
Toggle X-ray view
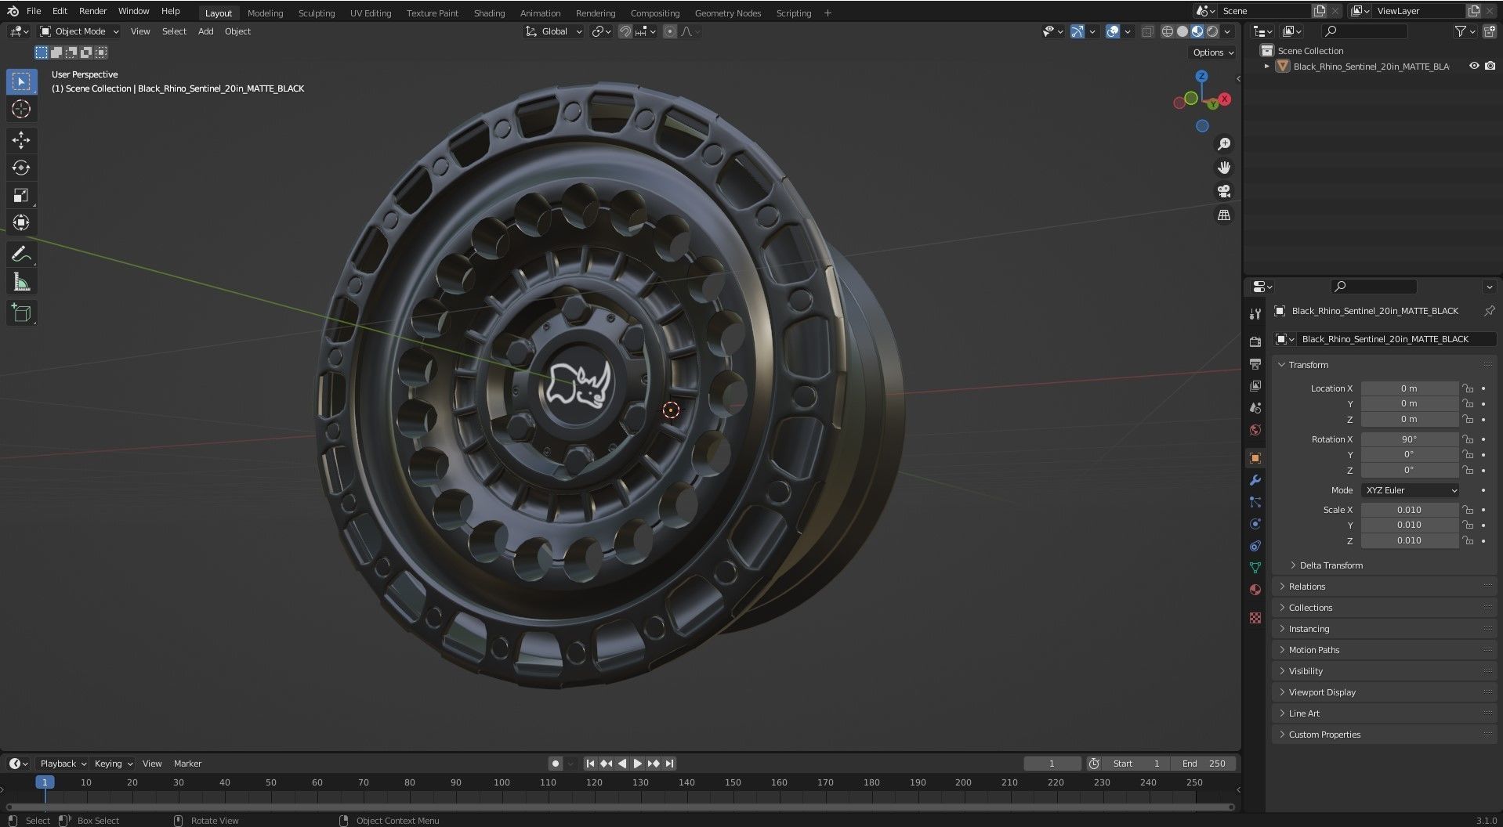click(x=1147, y=31)
